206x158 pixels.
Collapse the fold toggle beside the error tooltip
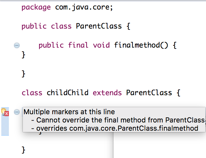17,112
